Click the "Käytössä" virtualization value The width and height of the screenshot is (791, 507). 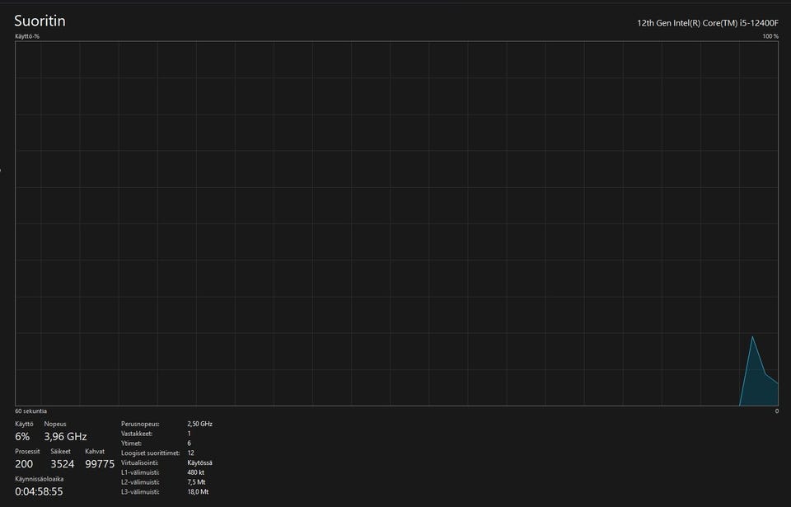point(199,462)
